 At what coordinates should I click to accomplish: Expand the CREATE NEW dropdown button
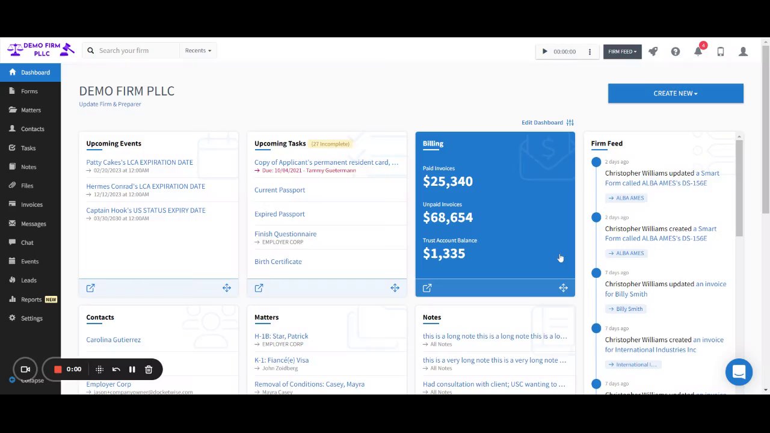tap(676, 93)
